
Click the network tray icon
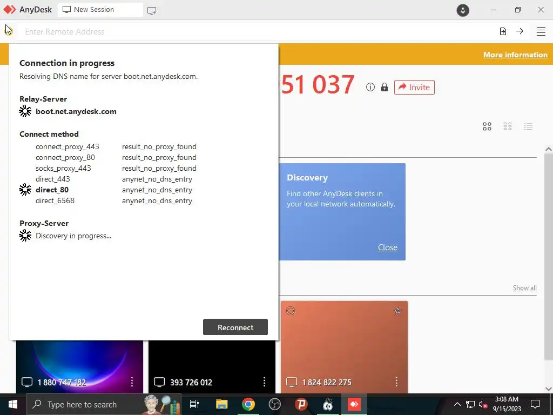pyautogui.click(x=470, y=404)
